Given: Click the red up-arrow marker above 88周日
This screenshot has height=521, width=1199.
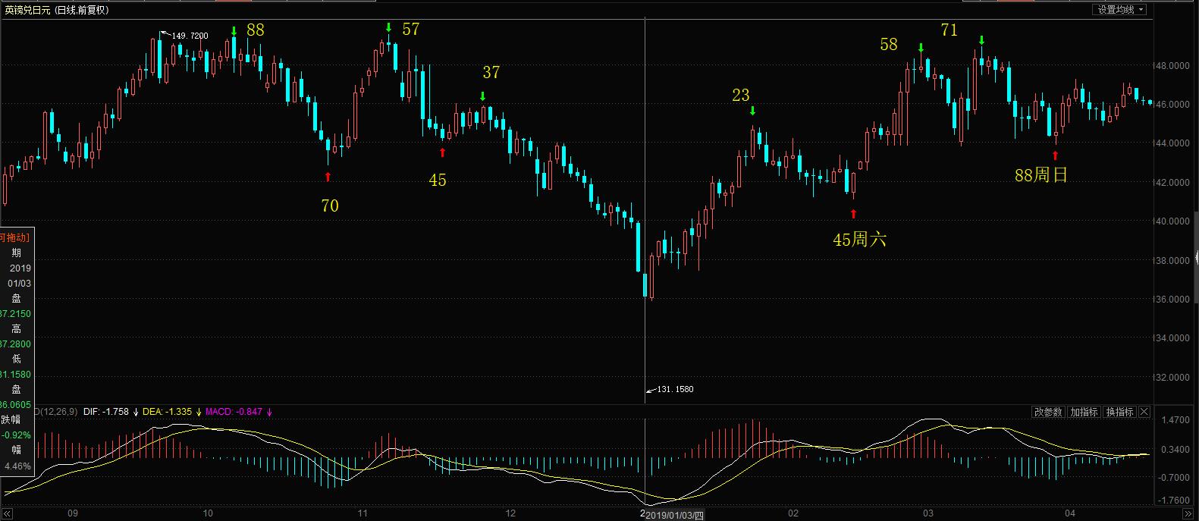Looking at the screenshot, I should [x=1055, y=155].
